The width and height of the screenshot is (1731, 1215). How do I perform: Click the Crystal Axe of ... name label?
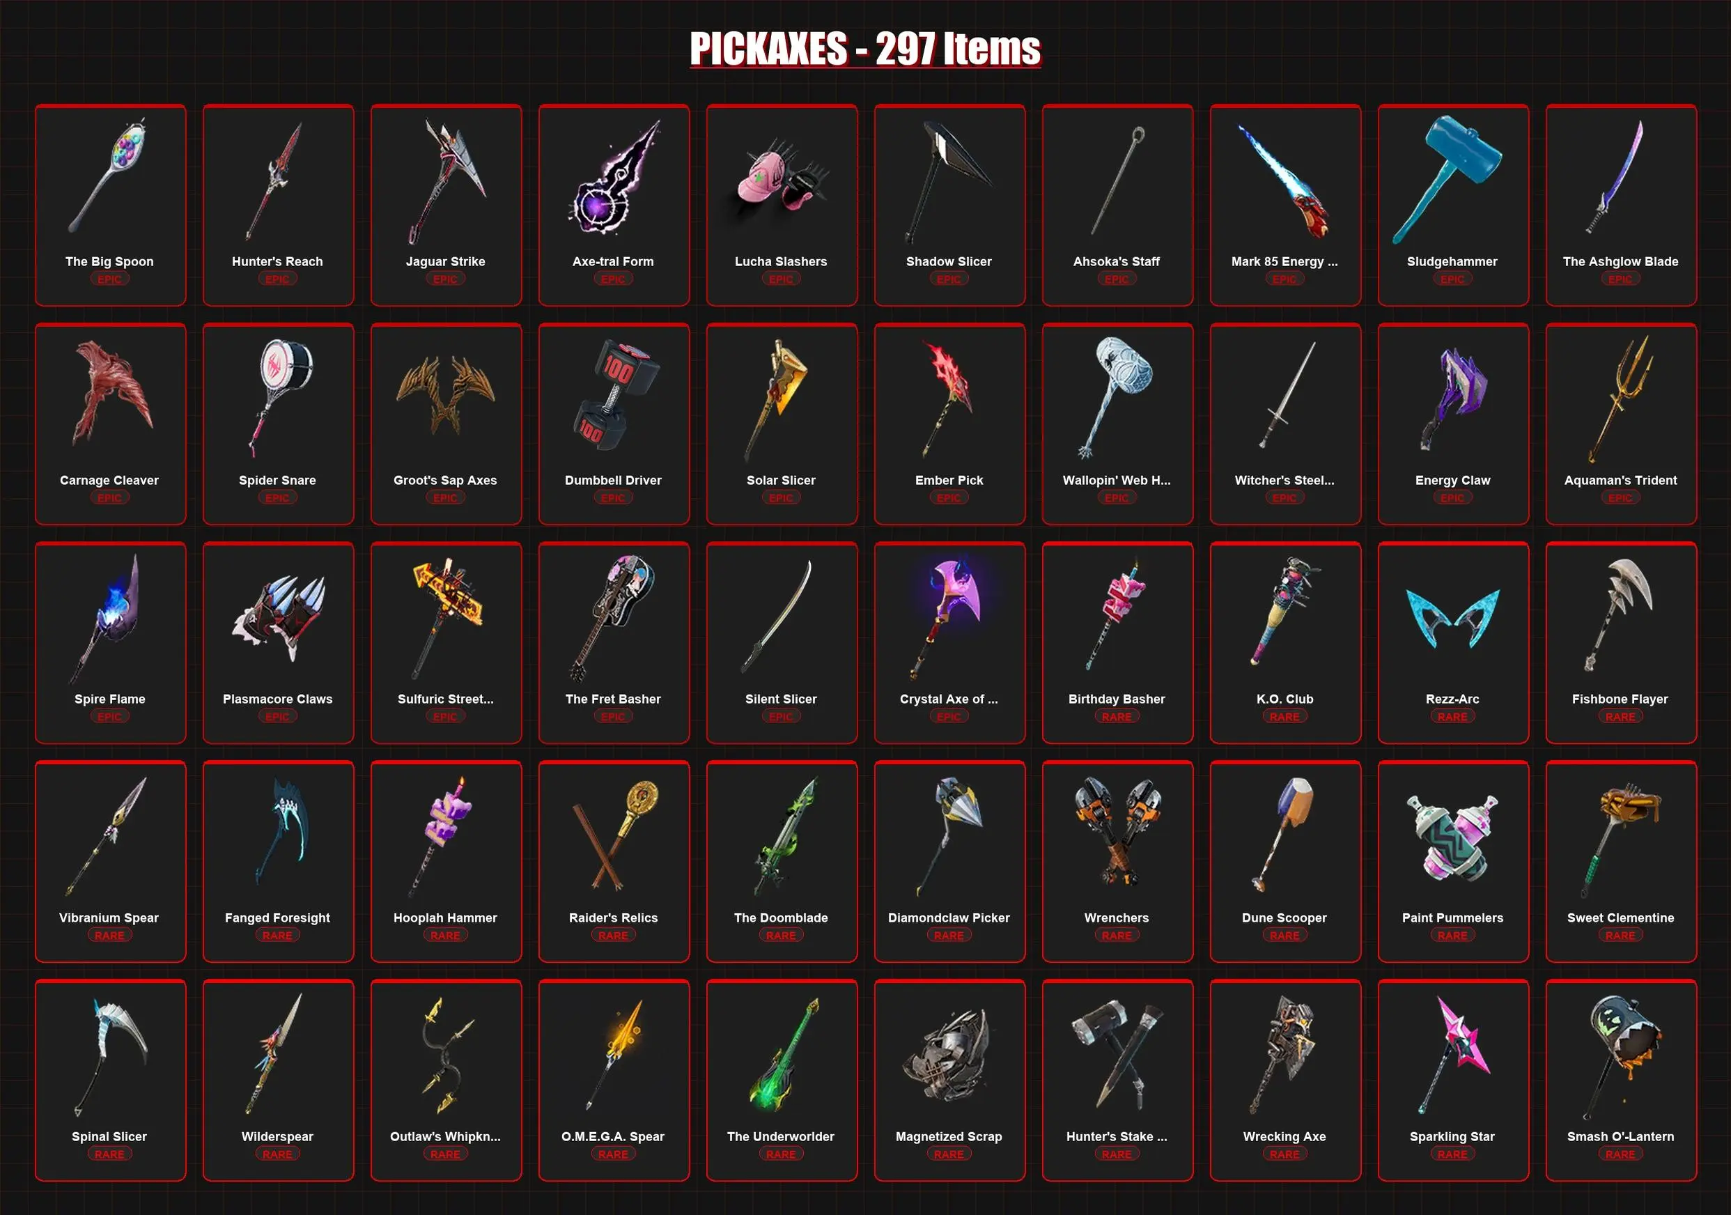tap(949, 699)
